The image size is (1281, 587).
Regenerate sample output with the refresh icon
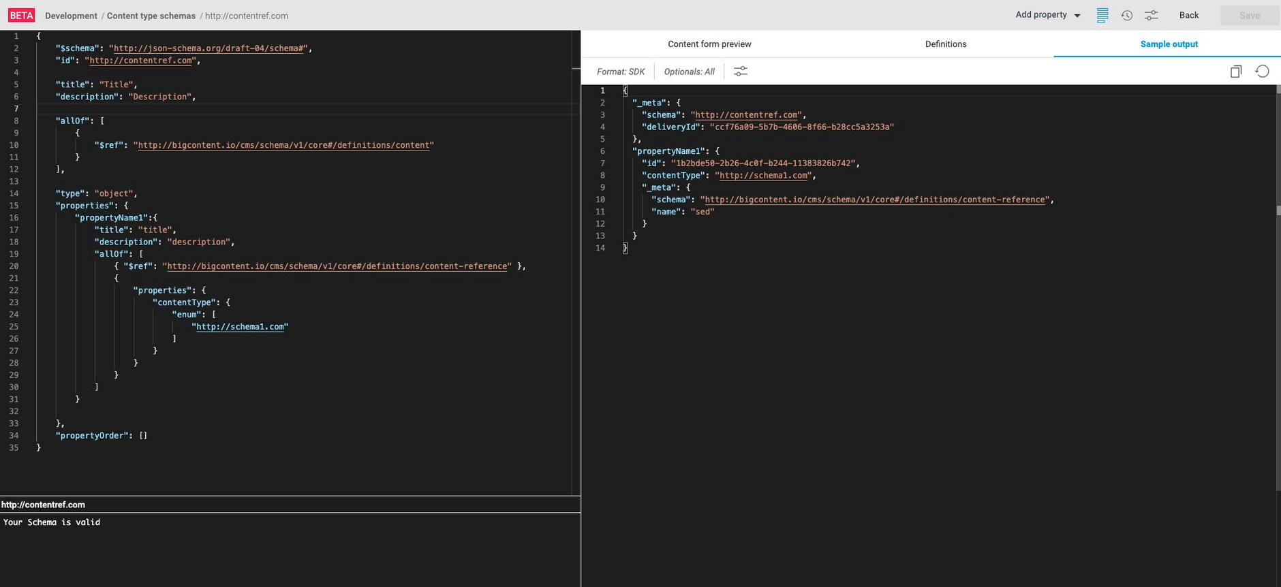[x=1262, y=72]
